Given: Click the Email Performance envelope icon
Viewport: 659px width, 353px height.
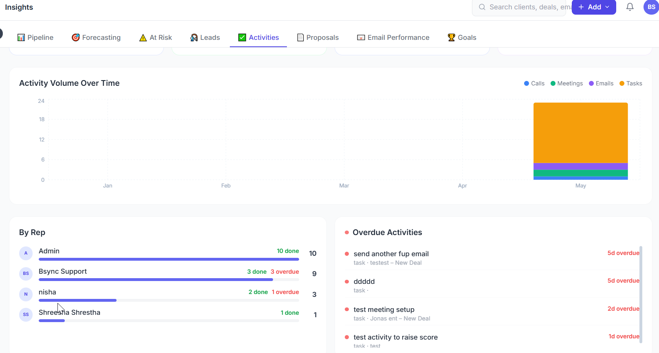Looking at the screenshot, I should coord(361,37).
